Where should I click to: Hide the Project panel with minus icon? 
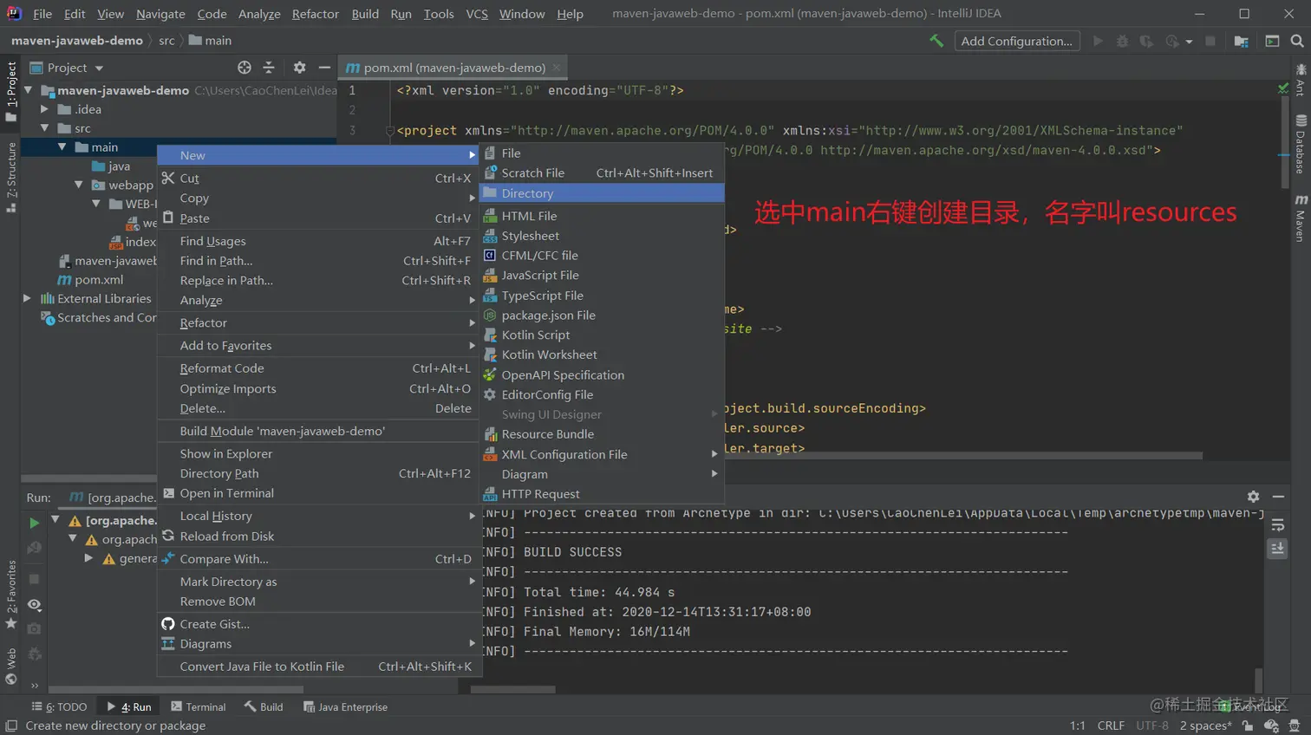pos(324,68)
